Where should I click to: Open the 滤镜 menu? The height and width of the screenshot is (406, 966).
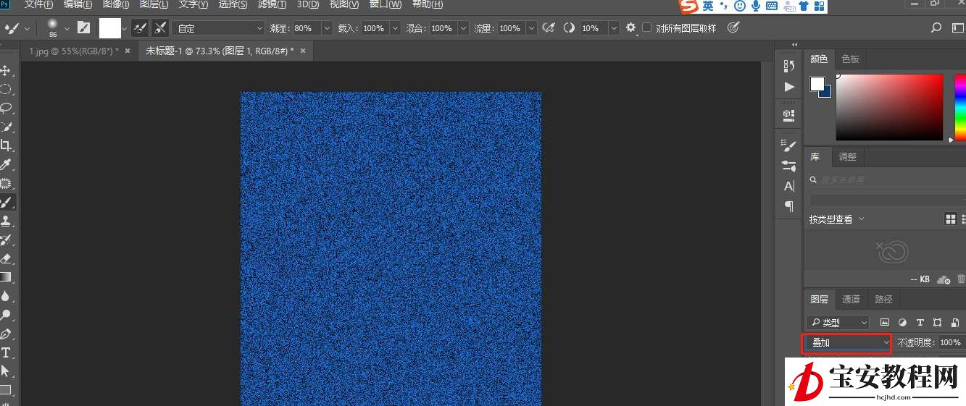pyautogui.click(x=272, y=4)
